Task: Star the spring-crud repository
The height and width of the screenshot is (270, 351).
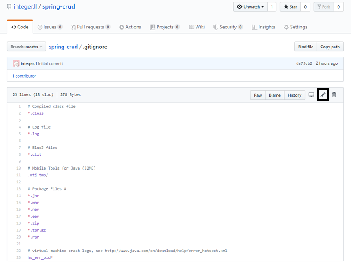Action: click(x=290, y=7)
